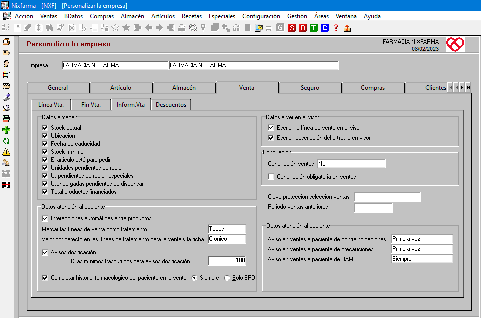Select the Siempre radio button
The image size is (481, 318).
(194, 278)
